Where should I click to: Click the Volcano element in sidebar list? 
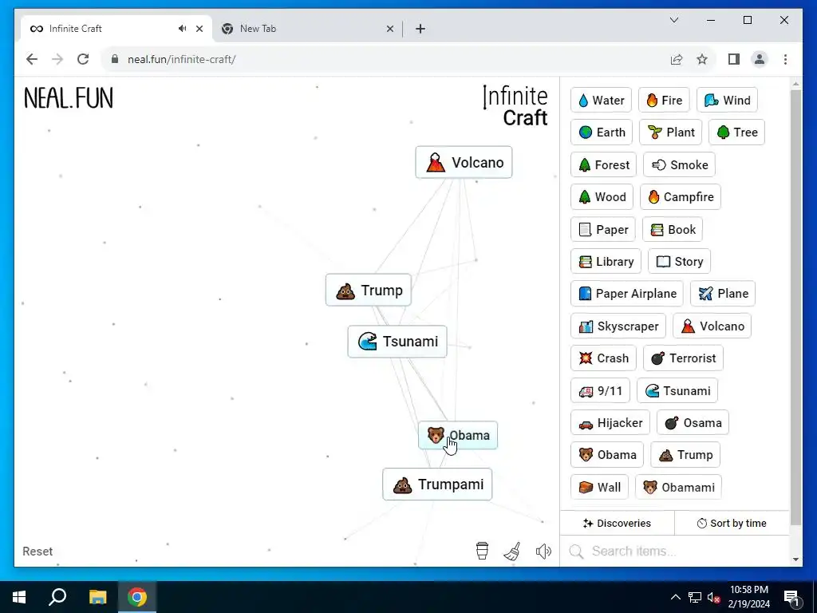pyautogui.click(x=712, y=326)
